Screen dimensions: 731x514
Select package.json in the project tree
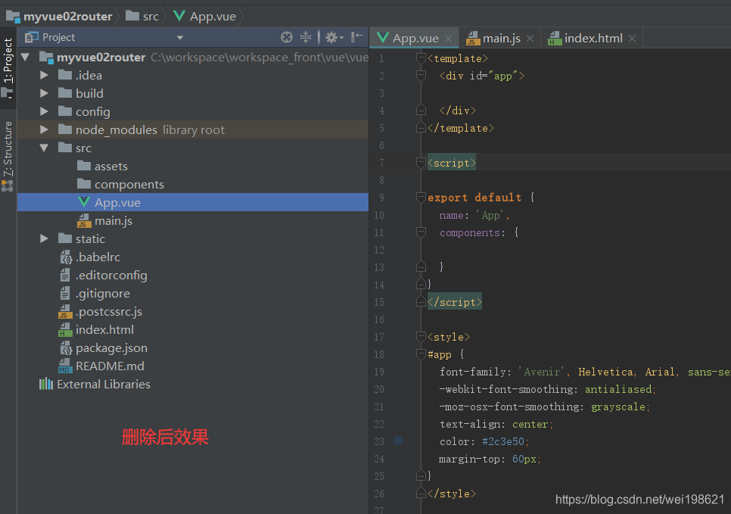pos(111,348)
